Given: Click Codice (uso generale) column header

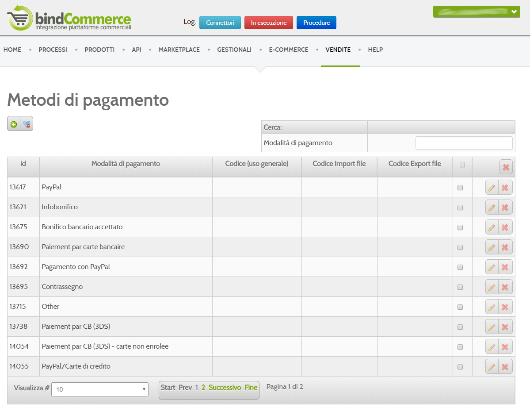Looking at the screenshot, I should tap(256, 163).
